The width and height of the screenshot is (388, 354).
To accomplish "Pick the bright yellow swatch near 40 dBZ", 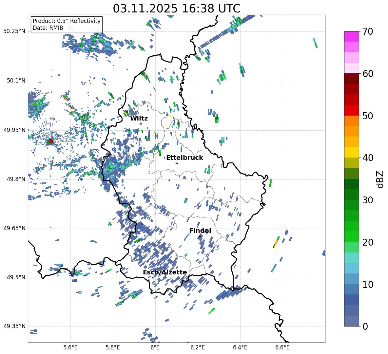I will point(352,152).
